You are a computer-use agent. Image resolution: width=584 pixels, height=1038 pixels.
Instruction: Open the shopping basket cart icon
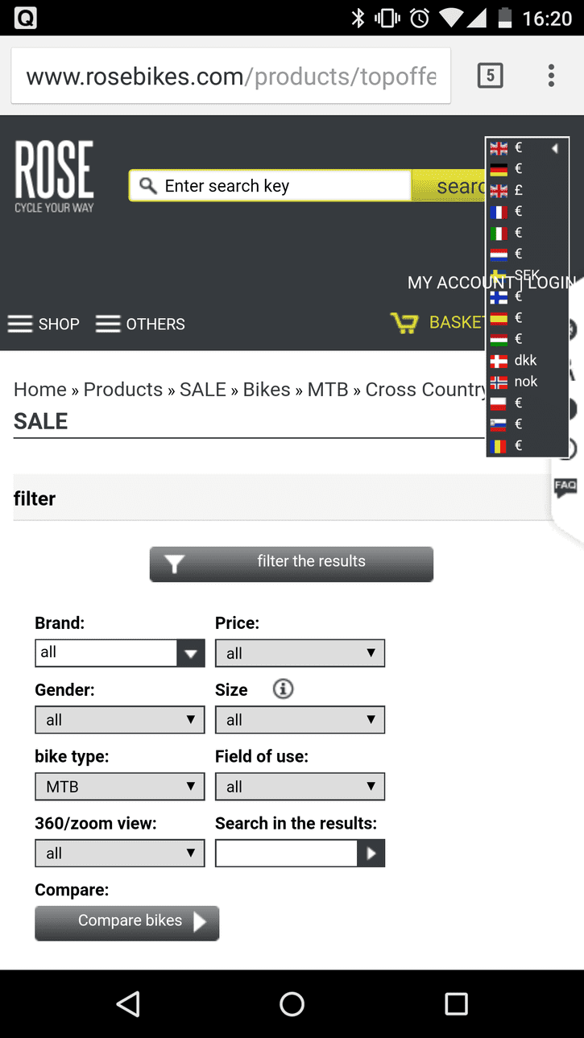pyautogui.click(x=404, y=323)
